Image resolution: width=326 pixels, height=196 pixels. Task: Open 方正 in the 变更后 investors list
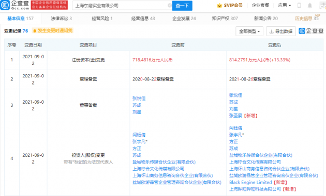[233, 142]
